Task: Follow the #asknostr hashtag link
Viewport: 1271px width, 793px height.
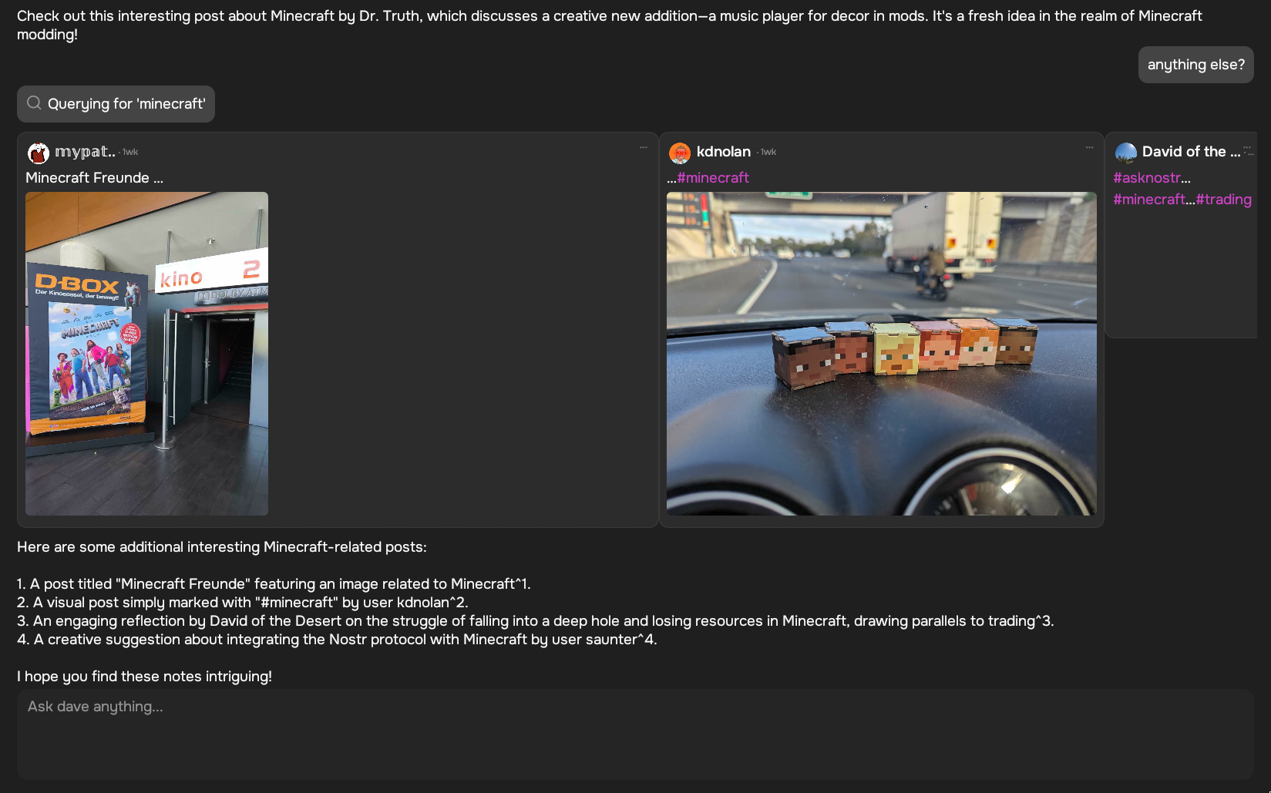Action: 1147,178
